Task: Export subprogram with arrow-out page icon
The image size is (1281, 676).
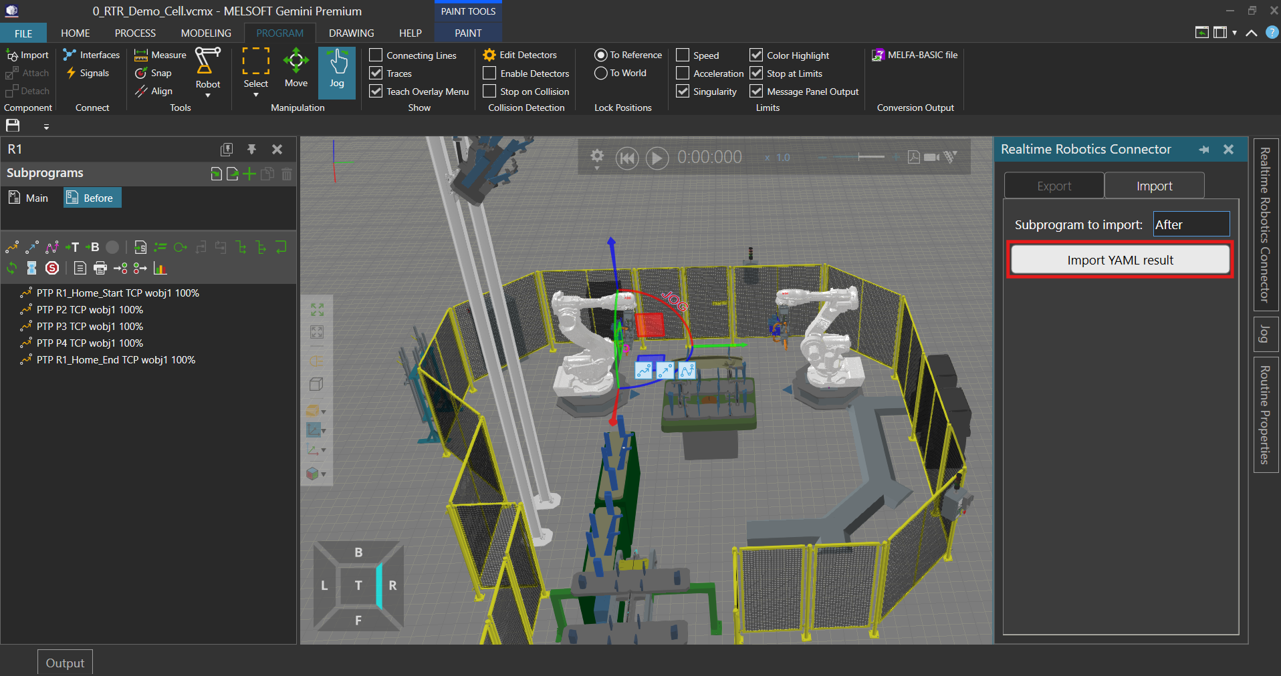Action: pyautogui.click(x=233, y=174)
